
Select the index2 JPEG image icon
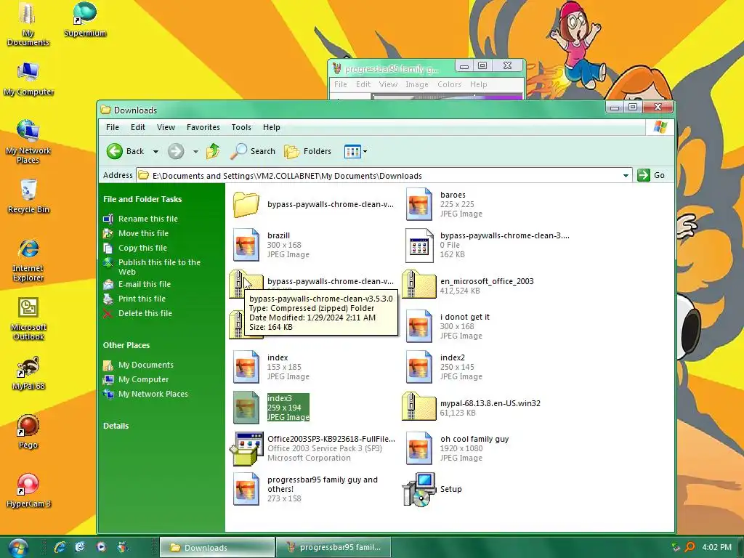(419, 367)
